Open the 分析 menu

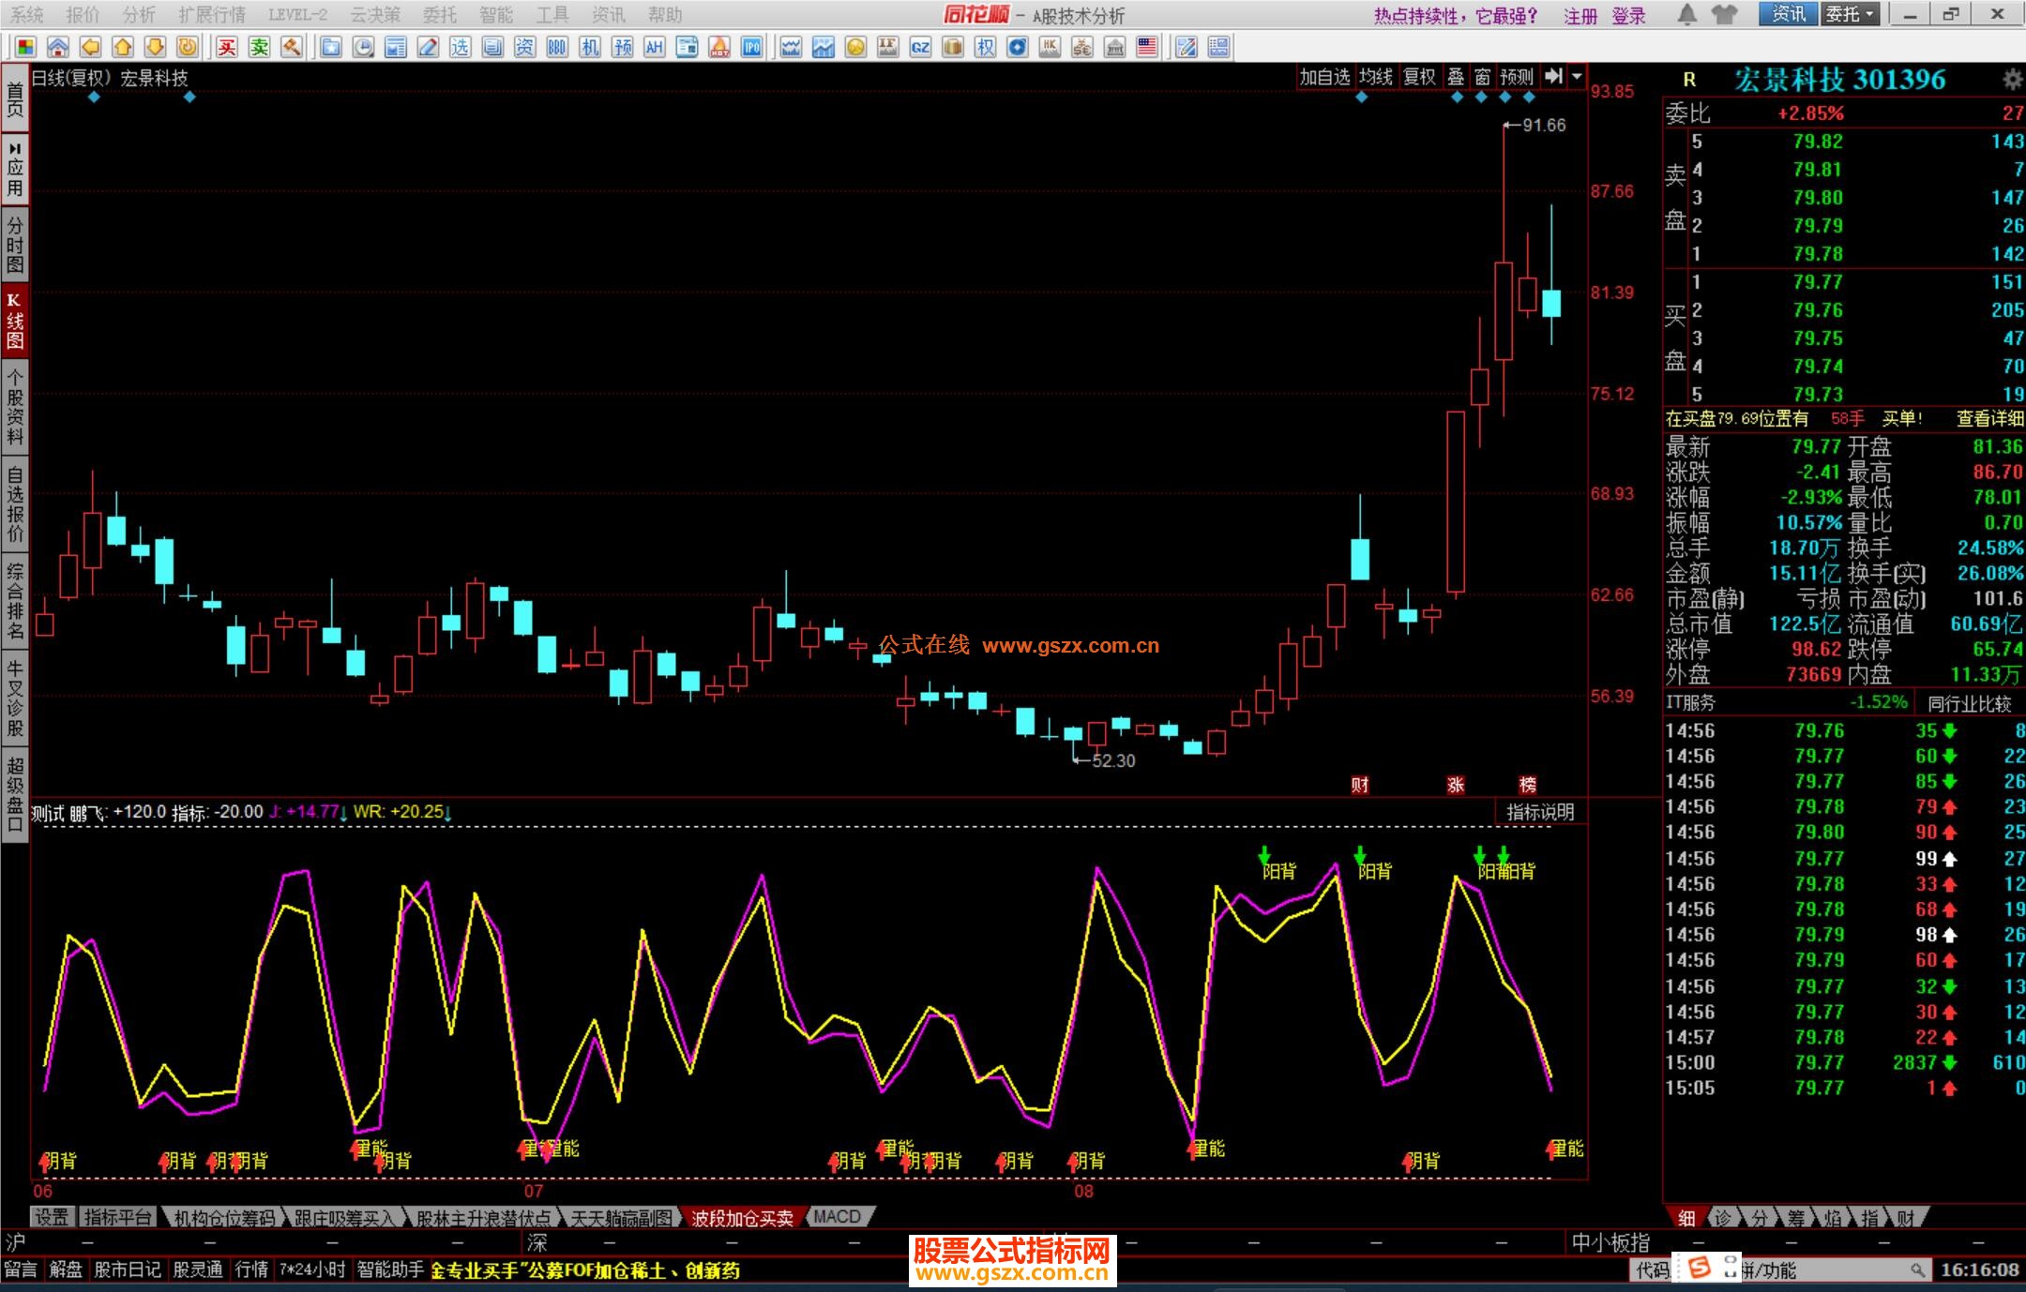pos(139,15)
